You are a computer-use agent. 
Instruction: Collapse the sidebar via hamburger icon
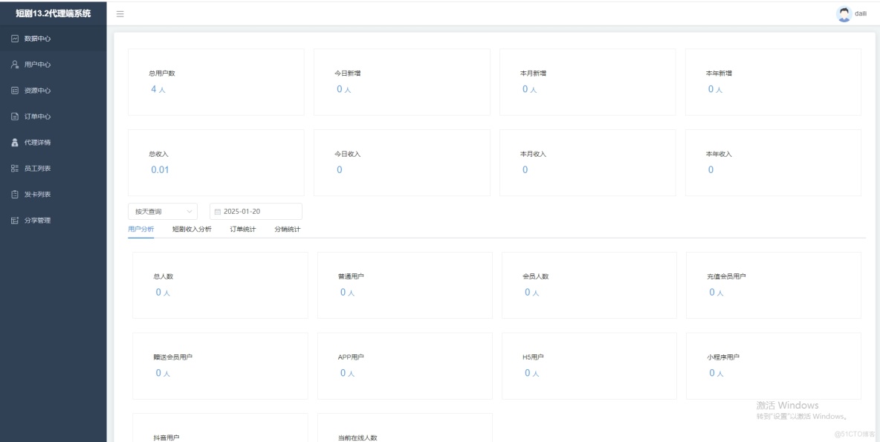click(119, 13)
